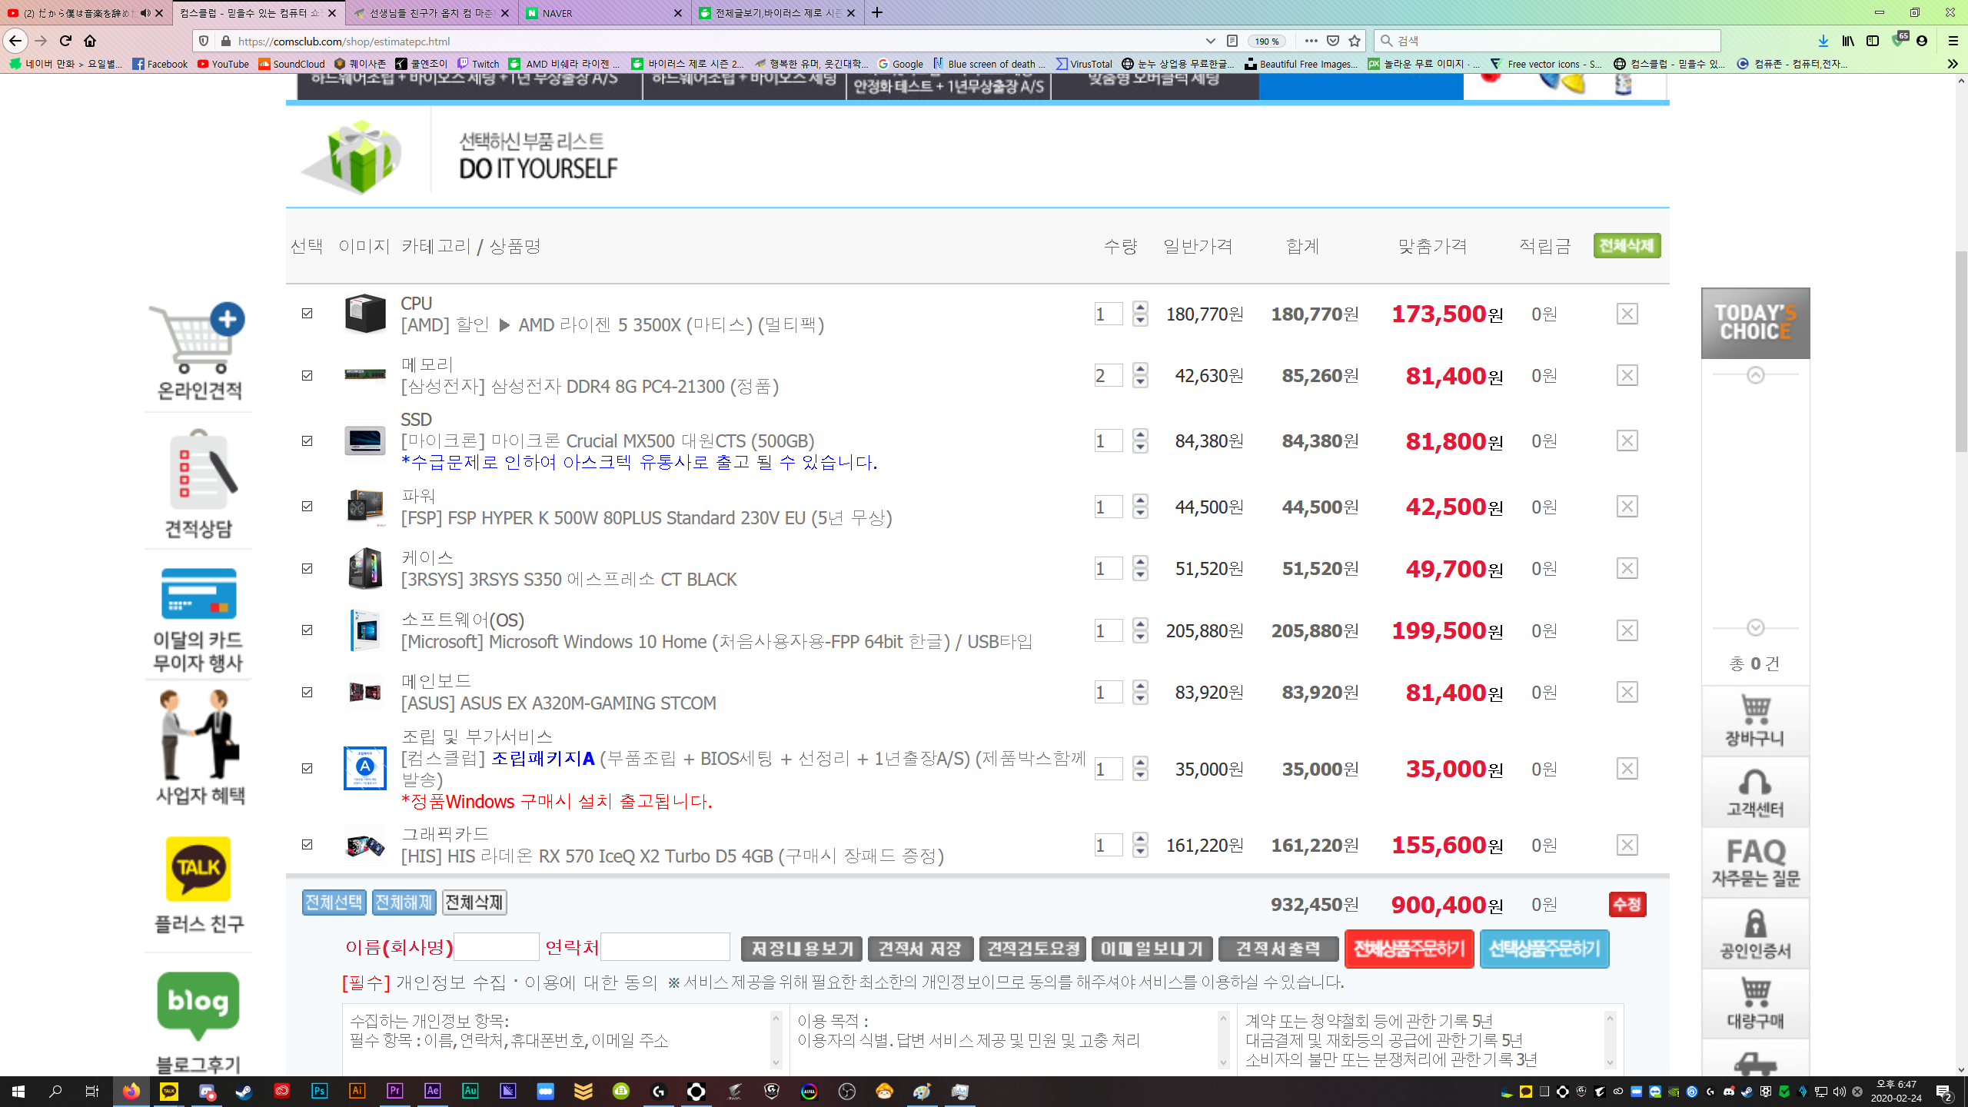Click the 이달의 카드 무이자 행사 card icon
1968x1107 pixels.
(198, 594)
